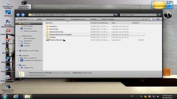The image size is (177, 99).
Task: Select 'Theme Resource Changer' folder name
Action: pos(60,35)
